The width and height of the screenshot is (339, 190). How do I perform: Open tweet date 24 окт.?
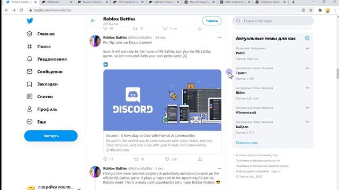pos(160,37)
